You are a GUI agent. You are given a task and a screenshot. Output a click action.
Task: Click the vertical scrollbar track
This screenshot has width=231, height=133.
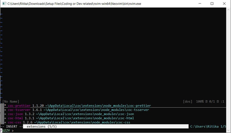[x=228, y=70]
